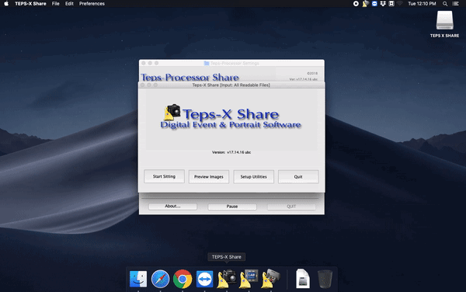Click the TEPS-X Share camera dock icon
The height and width of the screenshot is (292, 466).
pyautogui.click(x=227, y=279)
